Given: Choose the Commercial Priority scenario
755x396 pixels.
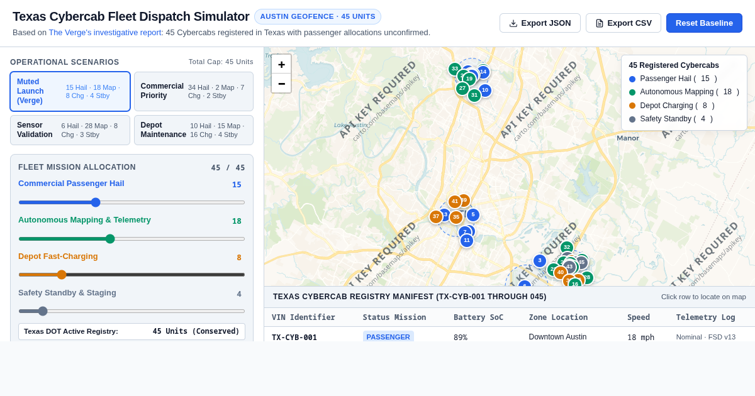Looking at the screenshot, I should click(194, 92).
